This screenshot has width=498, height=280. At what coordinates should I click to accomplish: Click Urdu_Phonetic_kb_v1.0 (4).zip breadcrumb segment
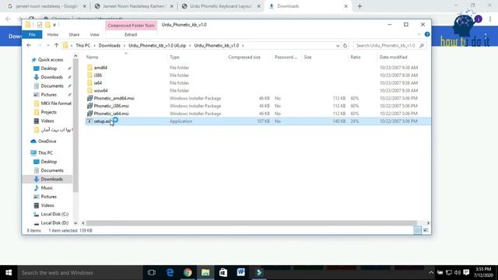(x=157, y=46)
